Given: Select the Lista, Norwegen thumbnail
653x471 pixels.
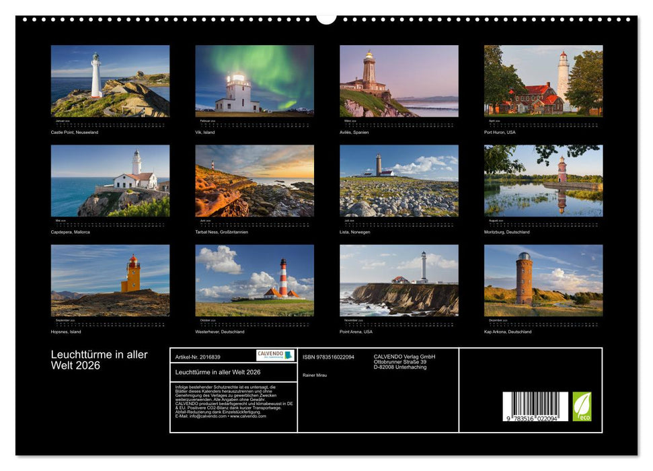Looking at the screenshot, I should 399,180.
